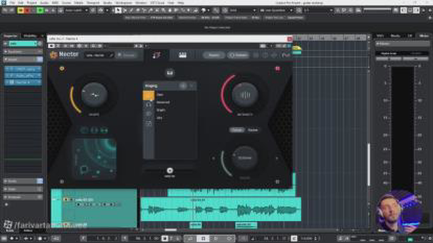Open the Help menu
433x243 pixels.
coord(181,3)
